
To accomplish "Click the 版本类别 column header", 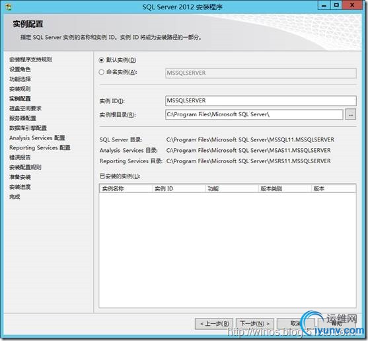I will point(285,189).
